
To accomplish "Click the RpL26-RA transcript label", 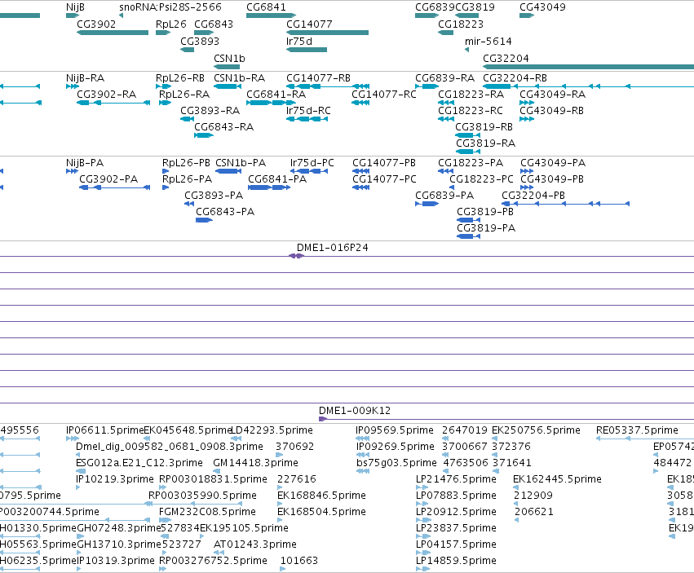I will (184, 95).
